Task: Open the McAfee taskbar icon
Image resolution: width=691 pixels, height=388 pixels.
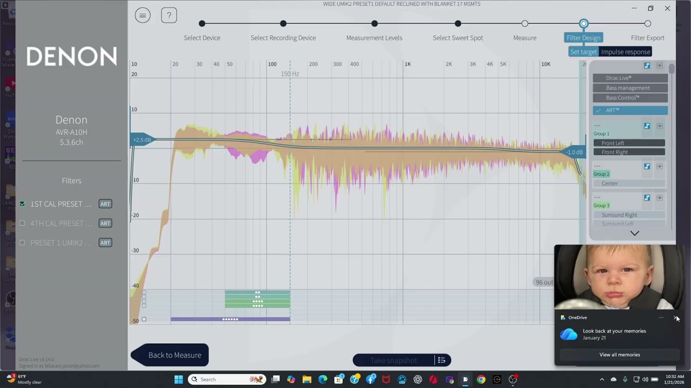Action: pos(386,379)
